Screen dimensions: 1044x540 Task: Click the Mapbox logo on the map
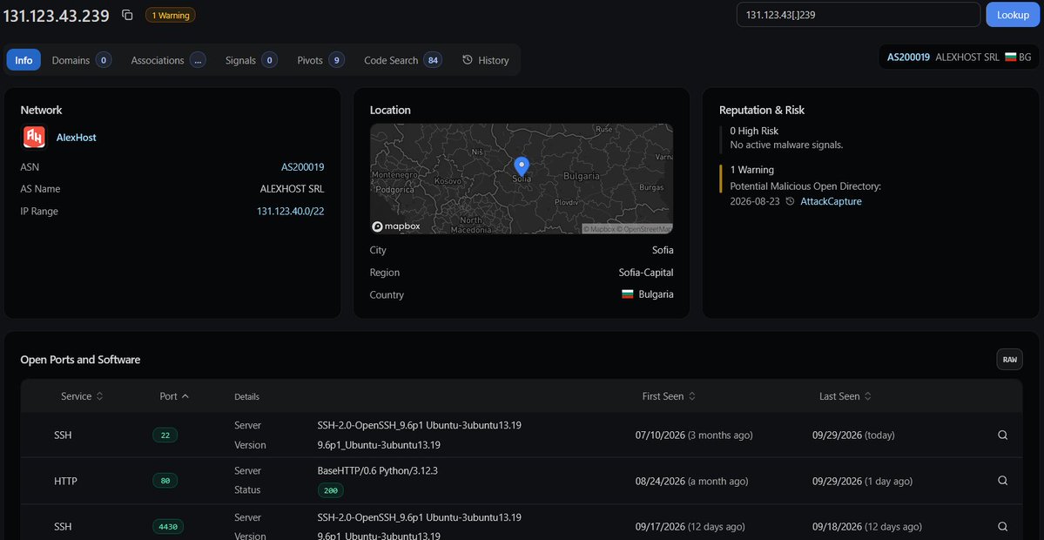(396, 226)
